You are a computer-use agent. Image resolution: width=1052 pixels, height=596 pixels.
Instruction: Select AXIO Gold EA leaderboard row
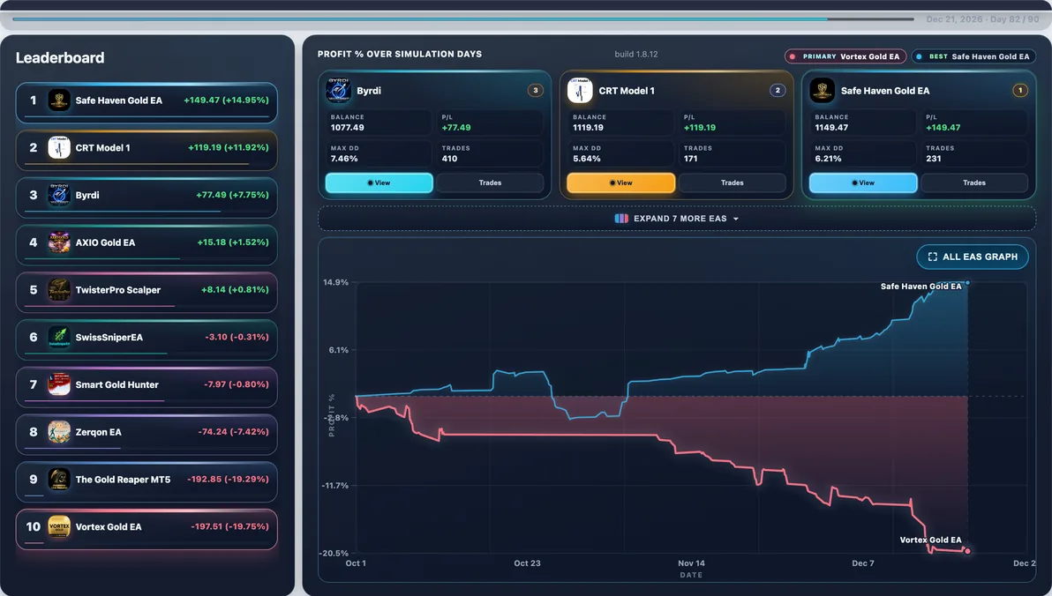(x=147, y=245)
